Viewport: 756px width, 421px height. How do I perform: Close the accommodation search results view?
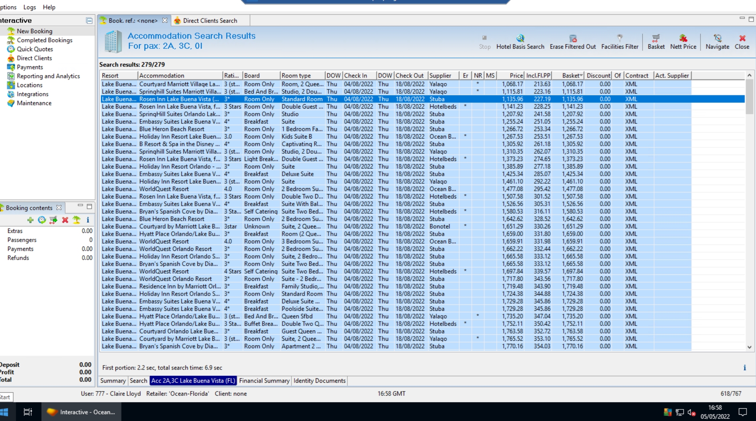tap(742, 42)
